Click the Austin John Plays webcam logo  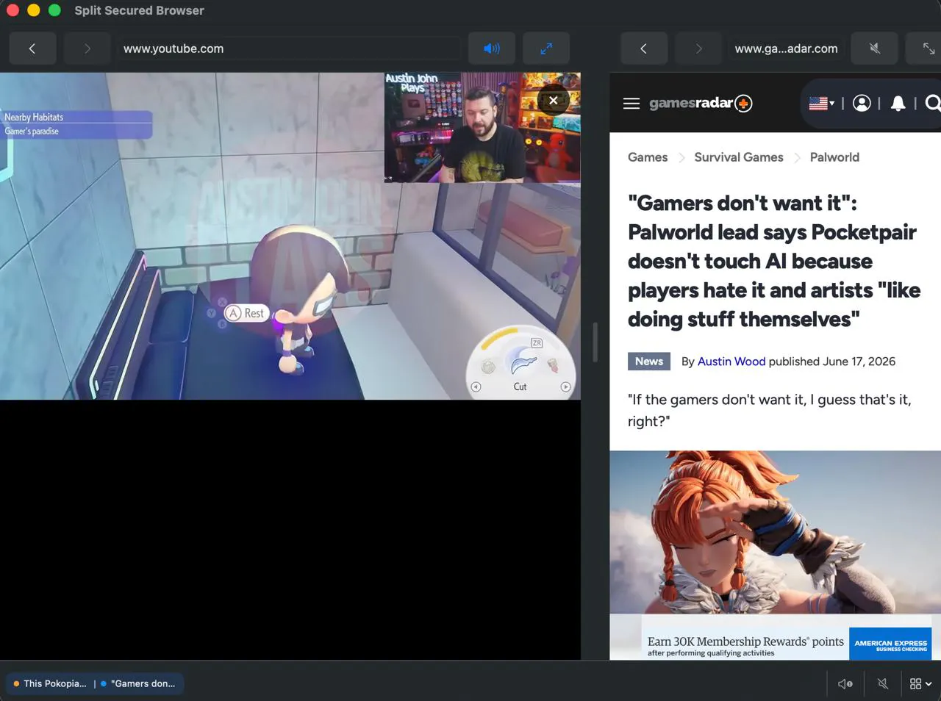click(x=412, y=82)
